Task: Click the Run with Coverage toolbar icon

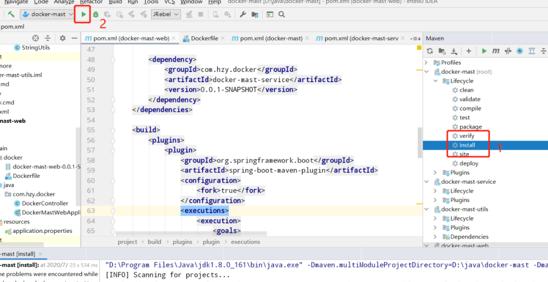Action: pos(107,14)
